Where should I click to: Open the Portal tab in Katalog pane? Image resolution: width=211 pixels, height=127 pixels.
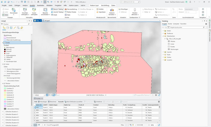[169, 24]
